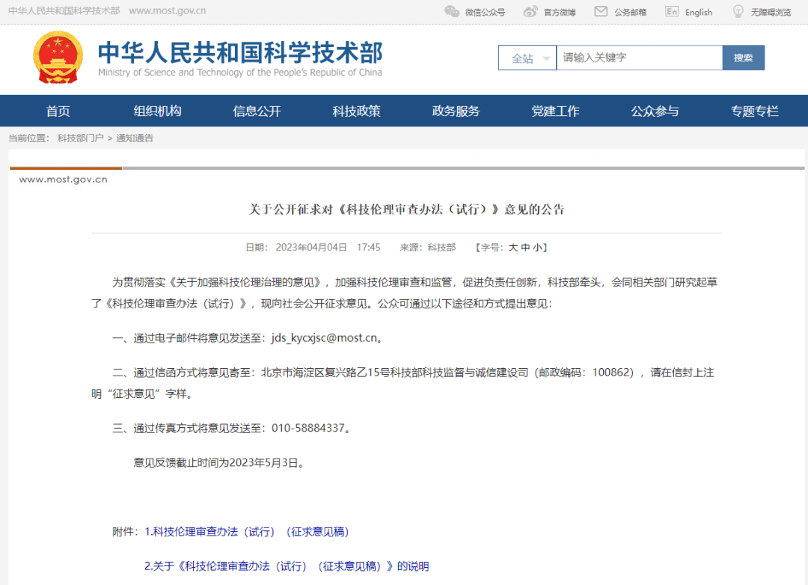Viewport: 808px width, 585px height.
Task: Click the 公务邮箱 mail icon
Action: tap(599, 11)
